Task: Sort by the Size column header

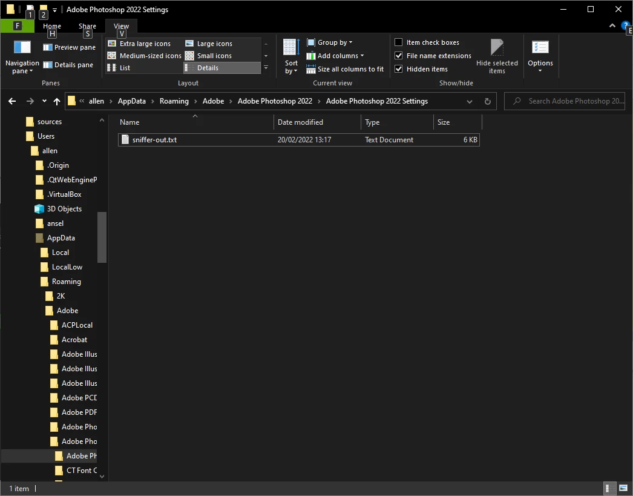Action: 458,122
